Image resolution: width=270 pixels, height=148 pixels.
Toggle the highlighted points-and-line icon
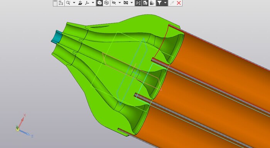click(x=138, y=3)
